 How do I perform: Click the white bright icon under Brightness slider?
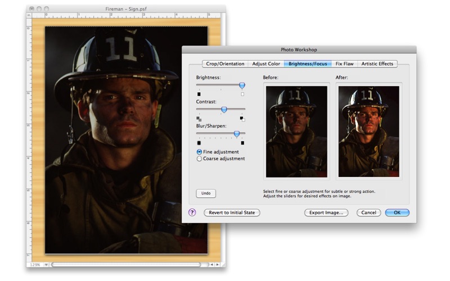click(242, 94)
